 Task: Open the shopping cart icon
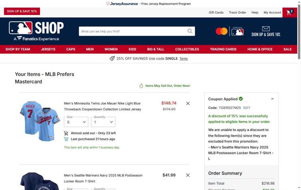coord(290,13)
